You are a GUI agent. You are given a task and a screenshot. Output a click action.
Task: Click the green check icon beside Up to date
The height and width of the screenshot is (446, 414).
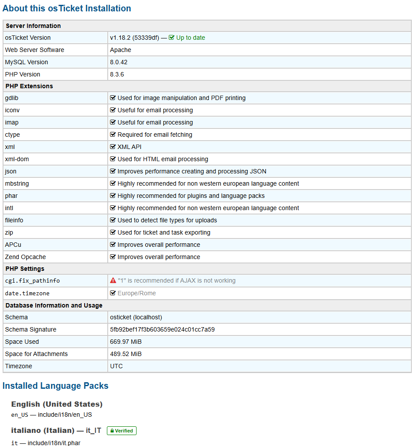coord(171,38)
